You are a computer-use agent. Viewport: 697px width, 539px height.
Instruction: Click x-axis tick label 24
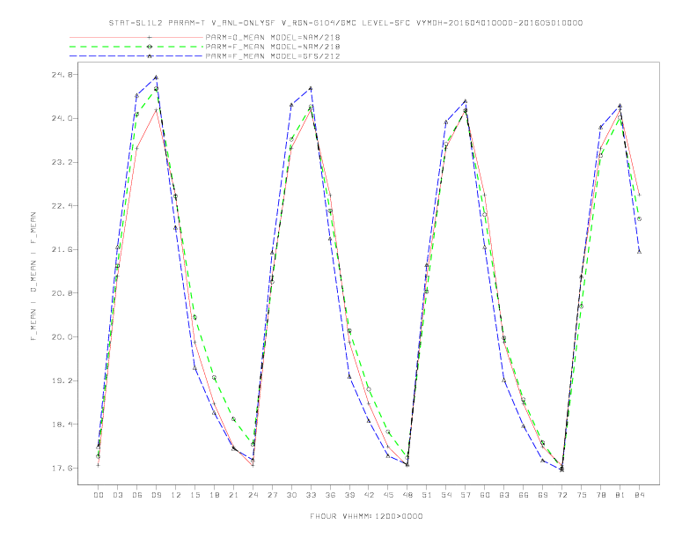point(253,495)
